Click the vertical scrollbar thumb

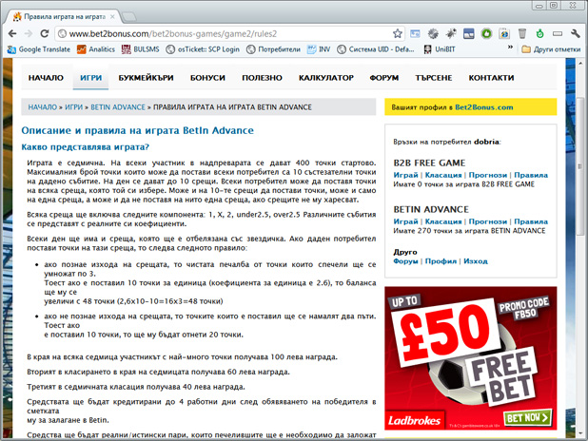(579, 166)
